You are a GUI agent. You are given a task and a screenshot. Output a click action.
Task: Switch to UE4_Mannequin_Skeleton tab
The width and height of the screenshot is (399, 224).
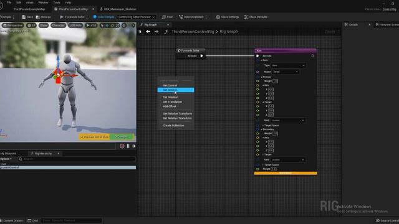(x=118, y=9)
